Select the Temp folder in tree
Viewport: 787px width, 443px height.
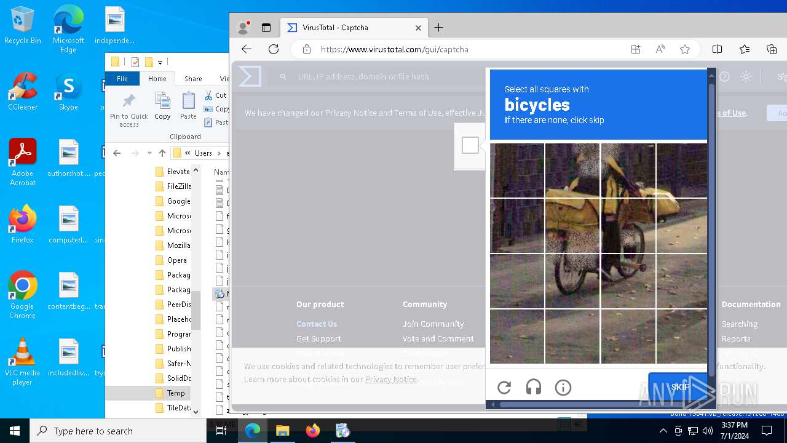click(x=176, y=393)
